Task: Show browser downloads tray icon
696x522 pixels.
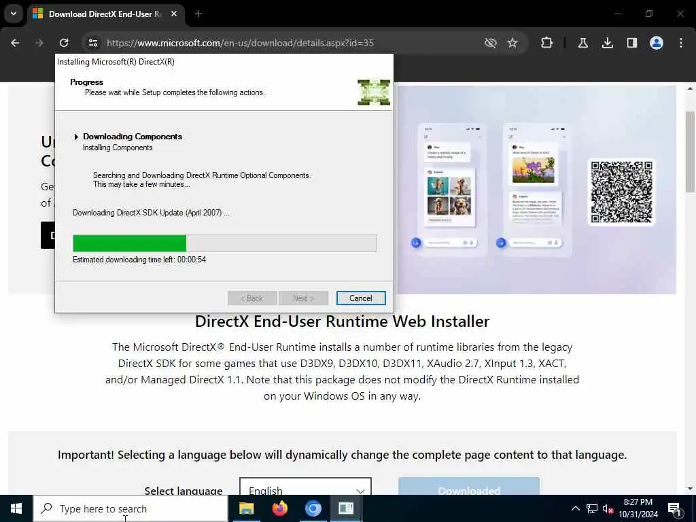Action: pyautogui.click(x=608, y=43)
